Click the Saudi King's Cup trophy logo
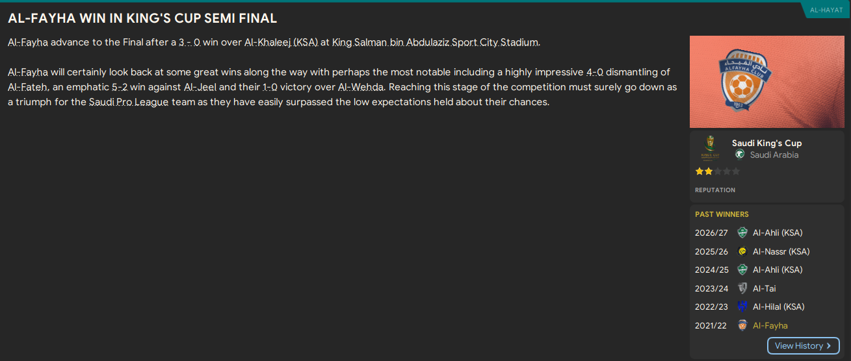 click(710, 147)
